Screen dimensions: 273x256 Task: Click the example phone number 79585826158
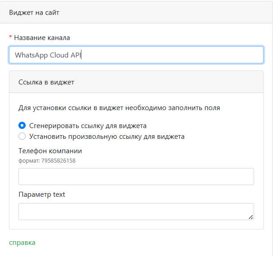(59, 160)
